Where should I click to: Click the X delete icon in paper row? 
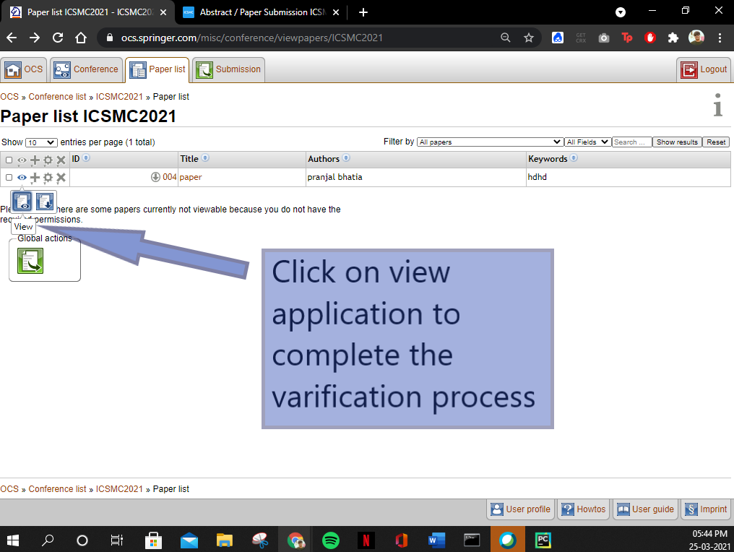pyautogui.click(x=61, y=177)
